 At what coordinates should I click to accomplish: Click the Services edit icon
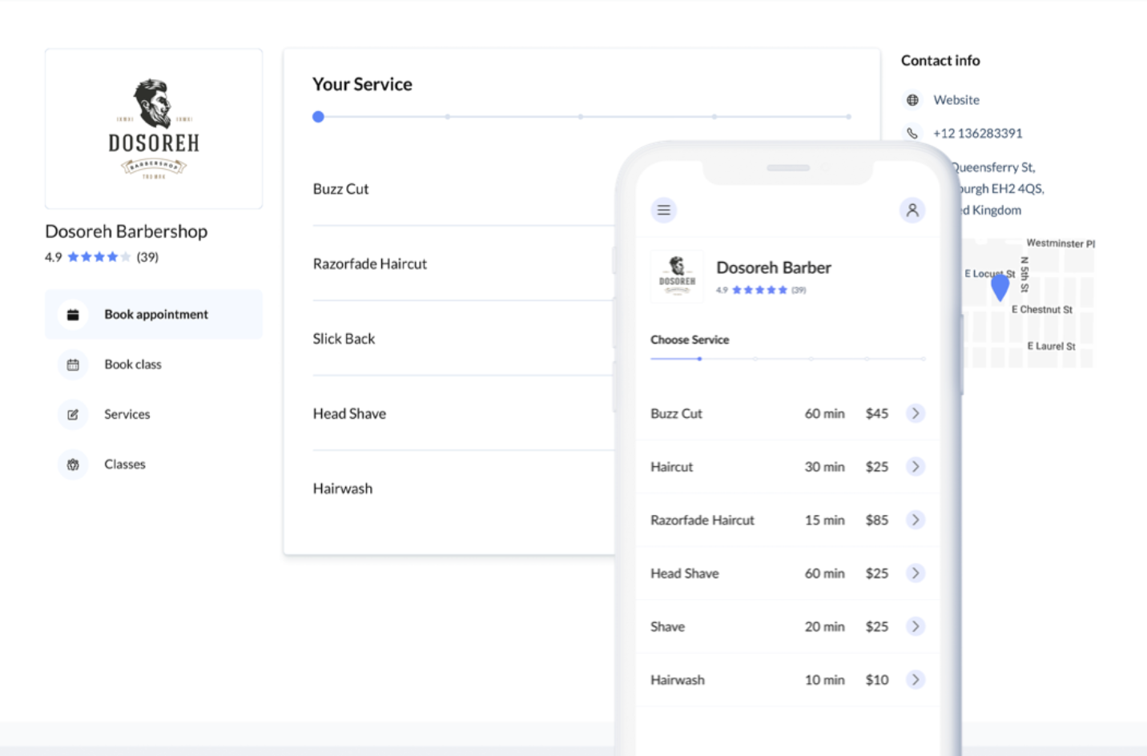pos(73,415)
